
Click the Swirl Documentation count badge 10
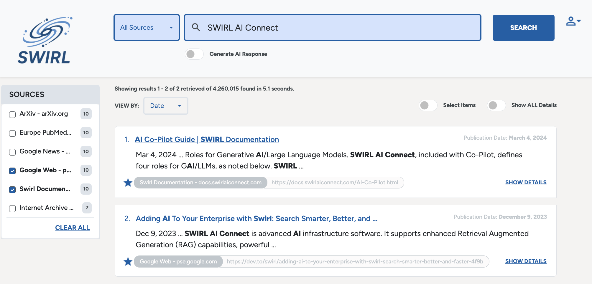[x=86, y=189]
